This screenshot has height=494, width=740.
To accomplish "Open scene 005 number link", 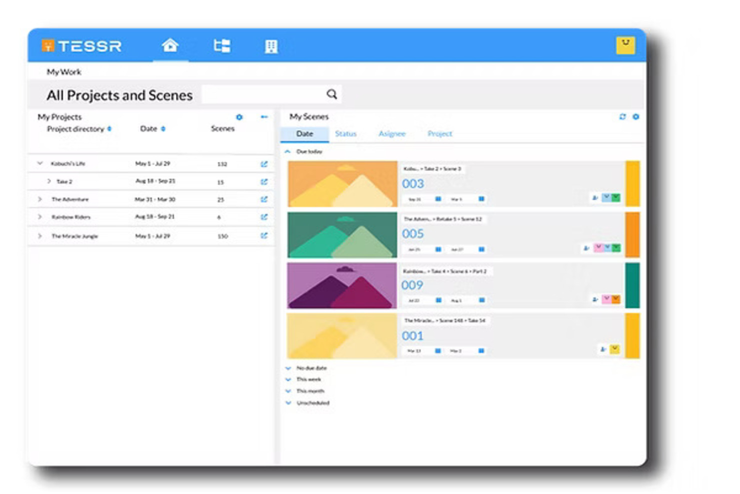I will pos(412,234).
